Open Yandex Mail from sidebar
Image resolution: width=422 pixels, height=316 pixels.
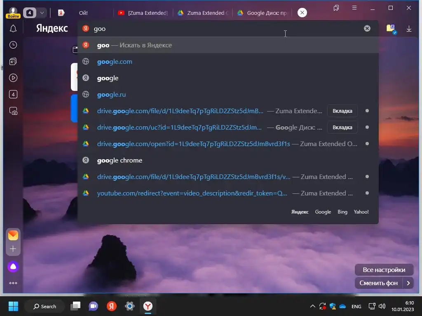[x=13, y=235]
